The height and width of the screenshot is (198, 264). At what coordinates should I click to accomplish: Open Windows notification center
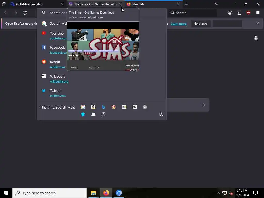tap(255, 193)
